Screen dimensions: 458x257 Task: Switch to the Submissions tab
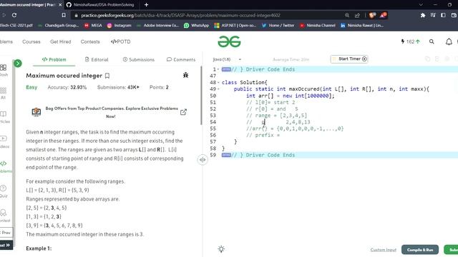[x=138, y=59]
